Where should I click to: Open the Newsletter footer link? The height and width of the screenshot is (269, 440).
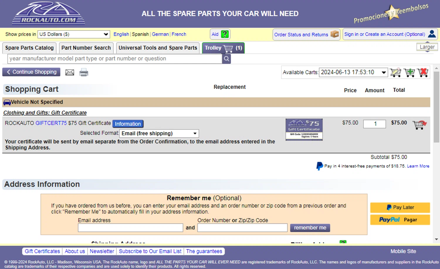[x=102, y=251]
